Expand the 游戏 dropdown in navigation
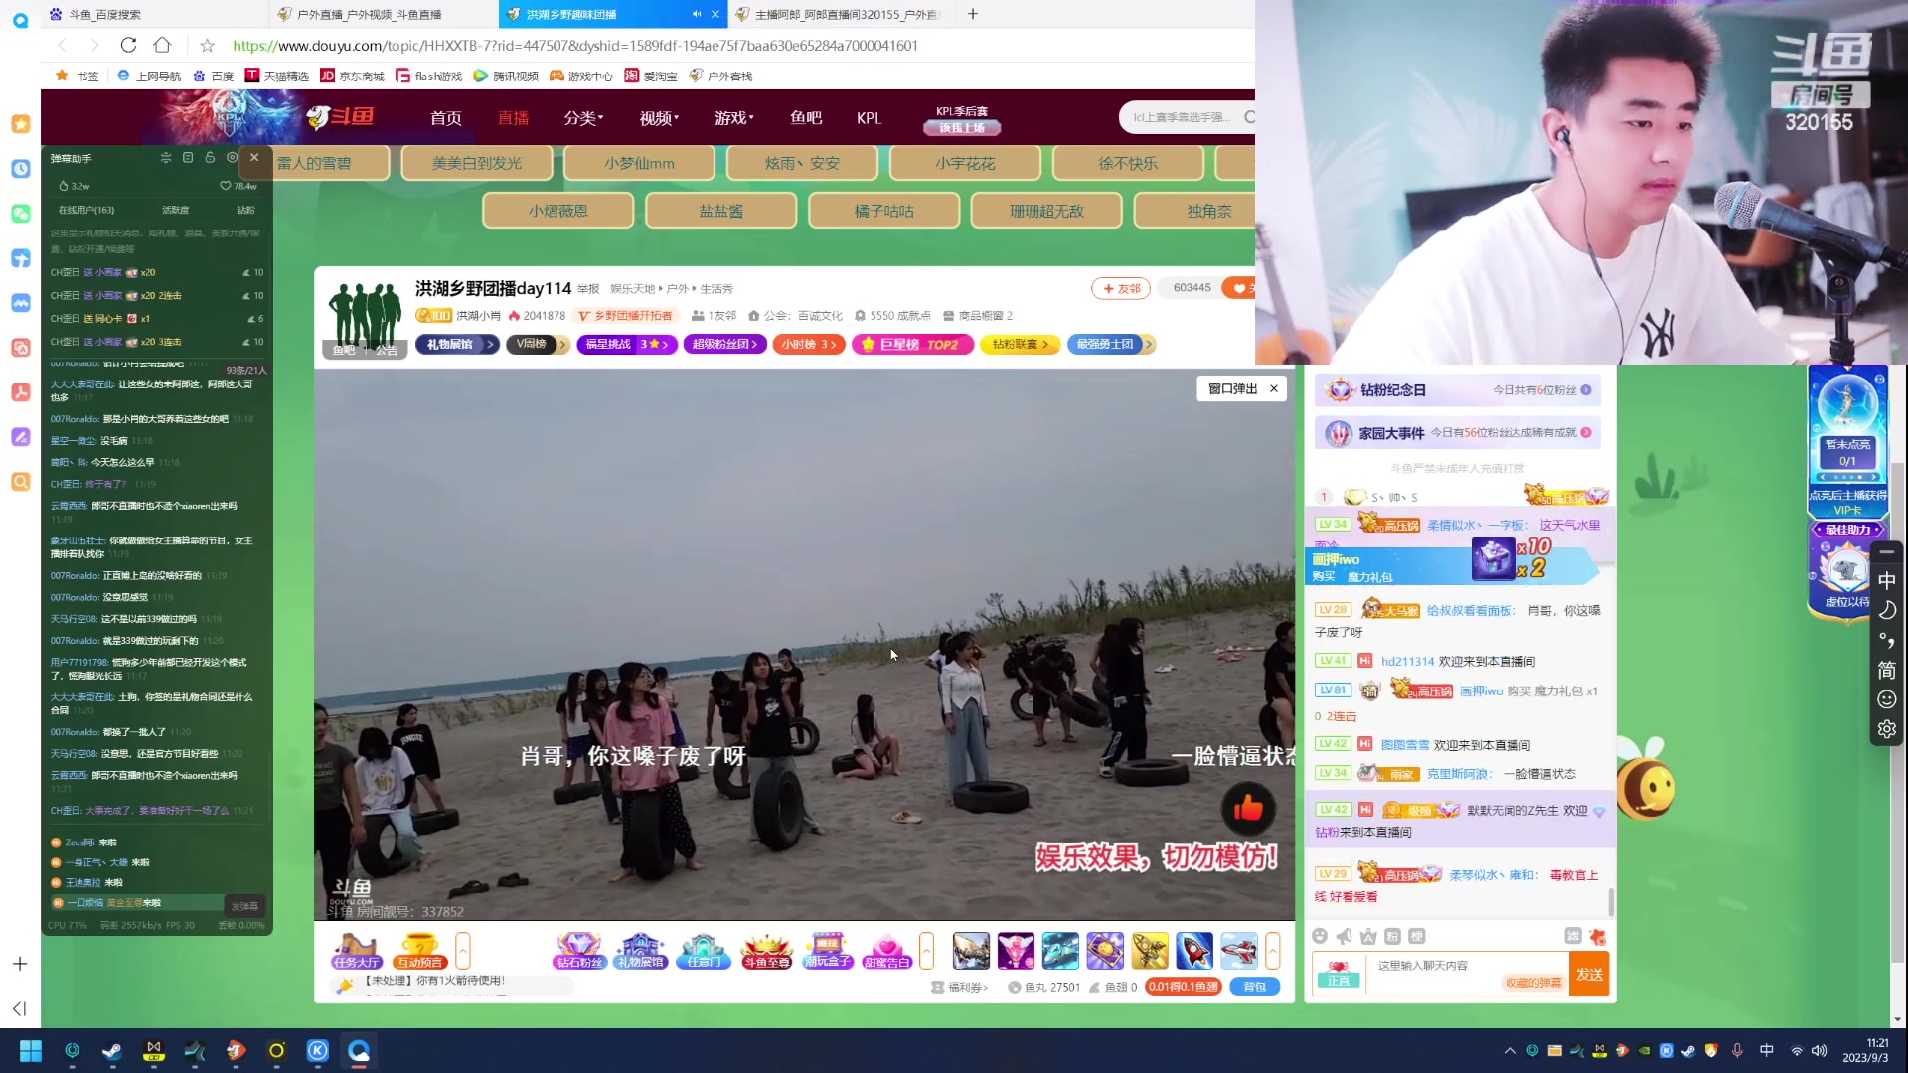Screen dimensions: 1908x1073 [734, 118]
